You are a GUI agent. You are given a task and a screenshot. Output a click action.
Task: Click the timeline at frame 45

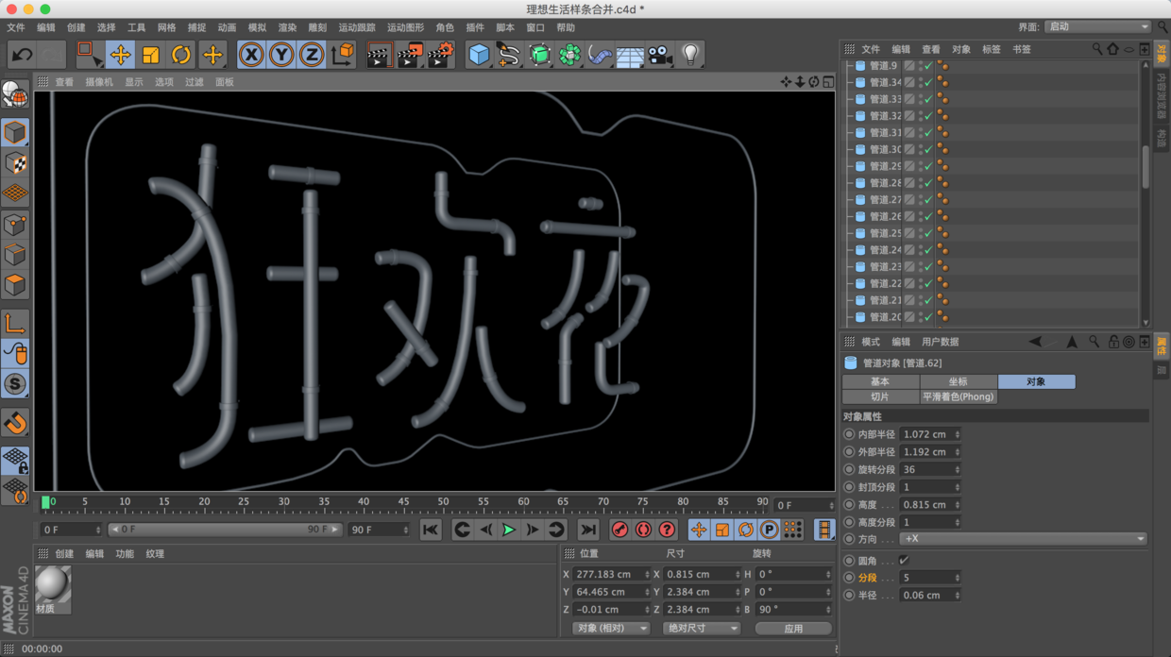tap(403, 502)
